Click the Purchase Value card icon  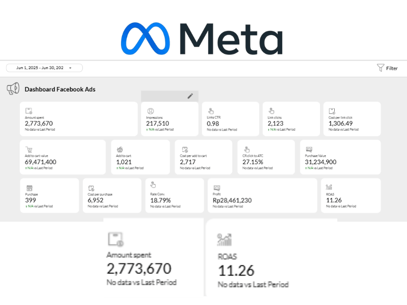point(309,149)
